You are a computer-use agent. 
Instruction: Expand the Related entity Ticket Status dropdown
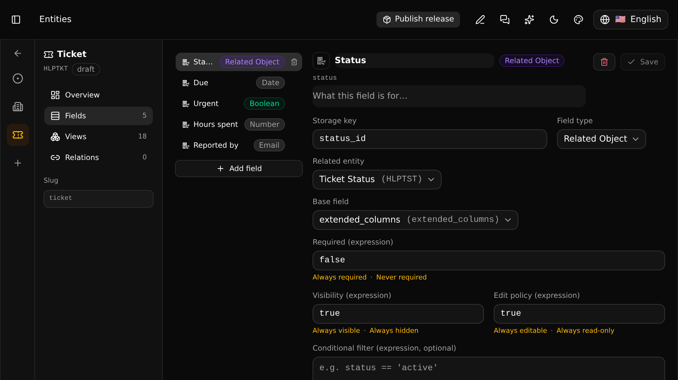point(377,179)
